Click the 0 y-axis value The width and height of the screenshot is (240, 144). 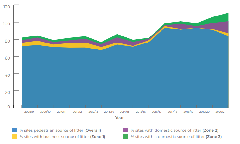(9, 107)
